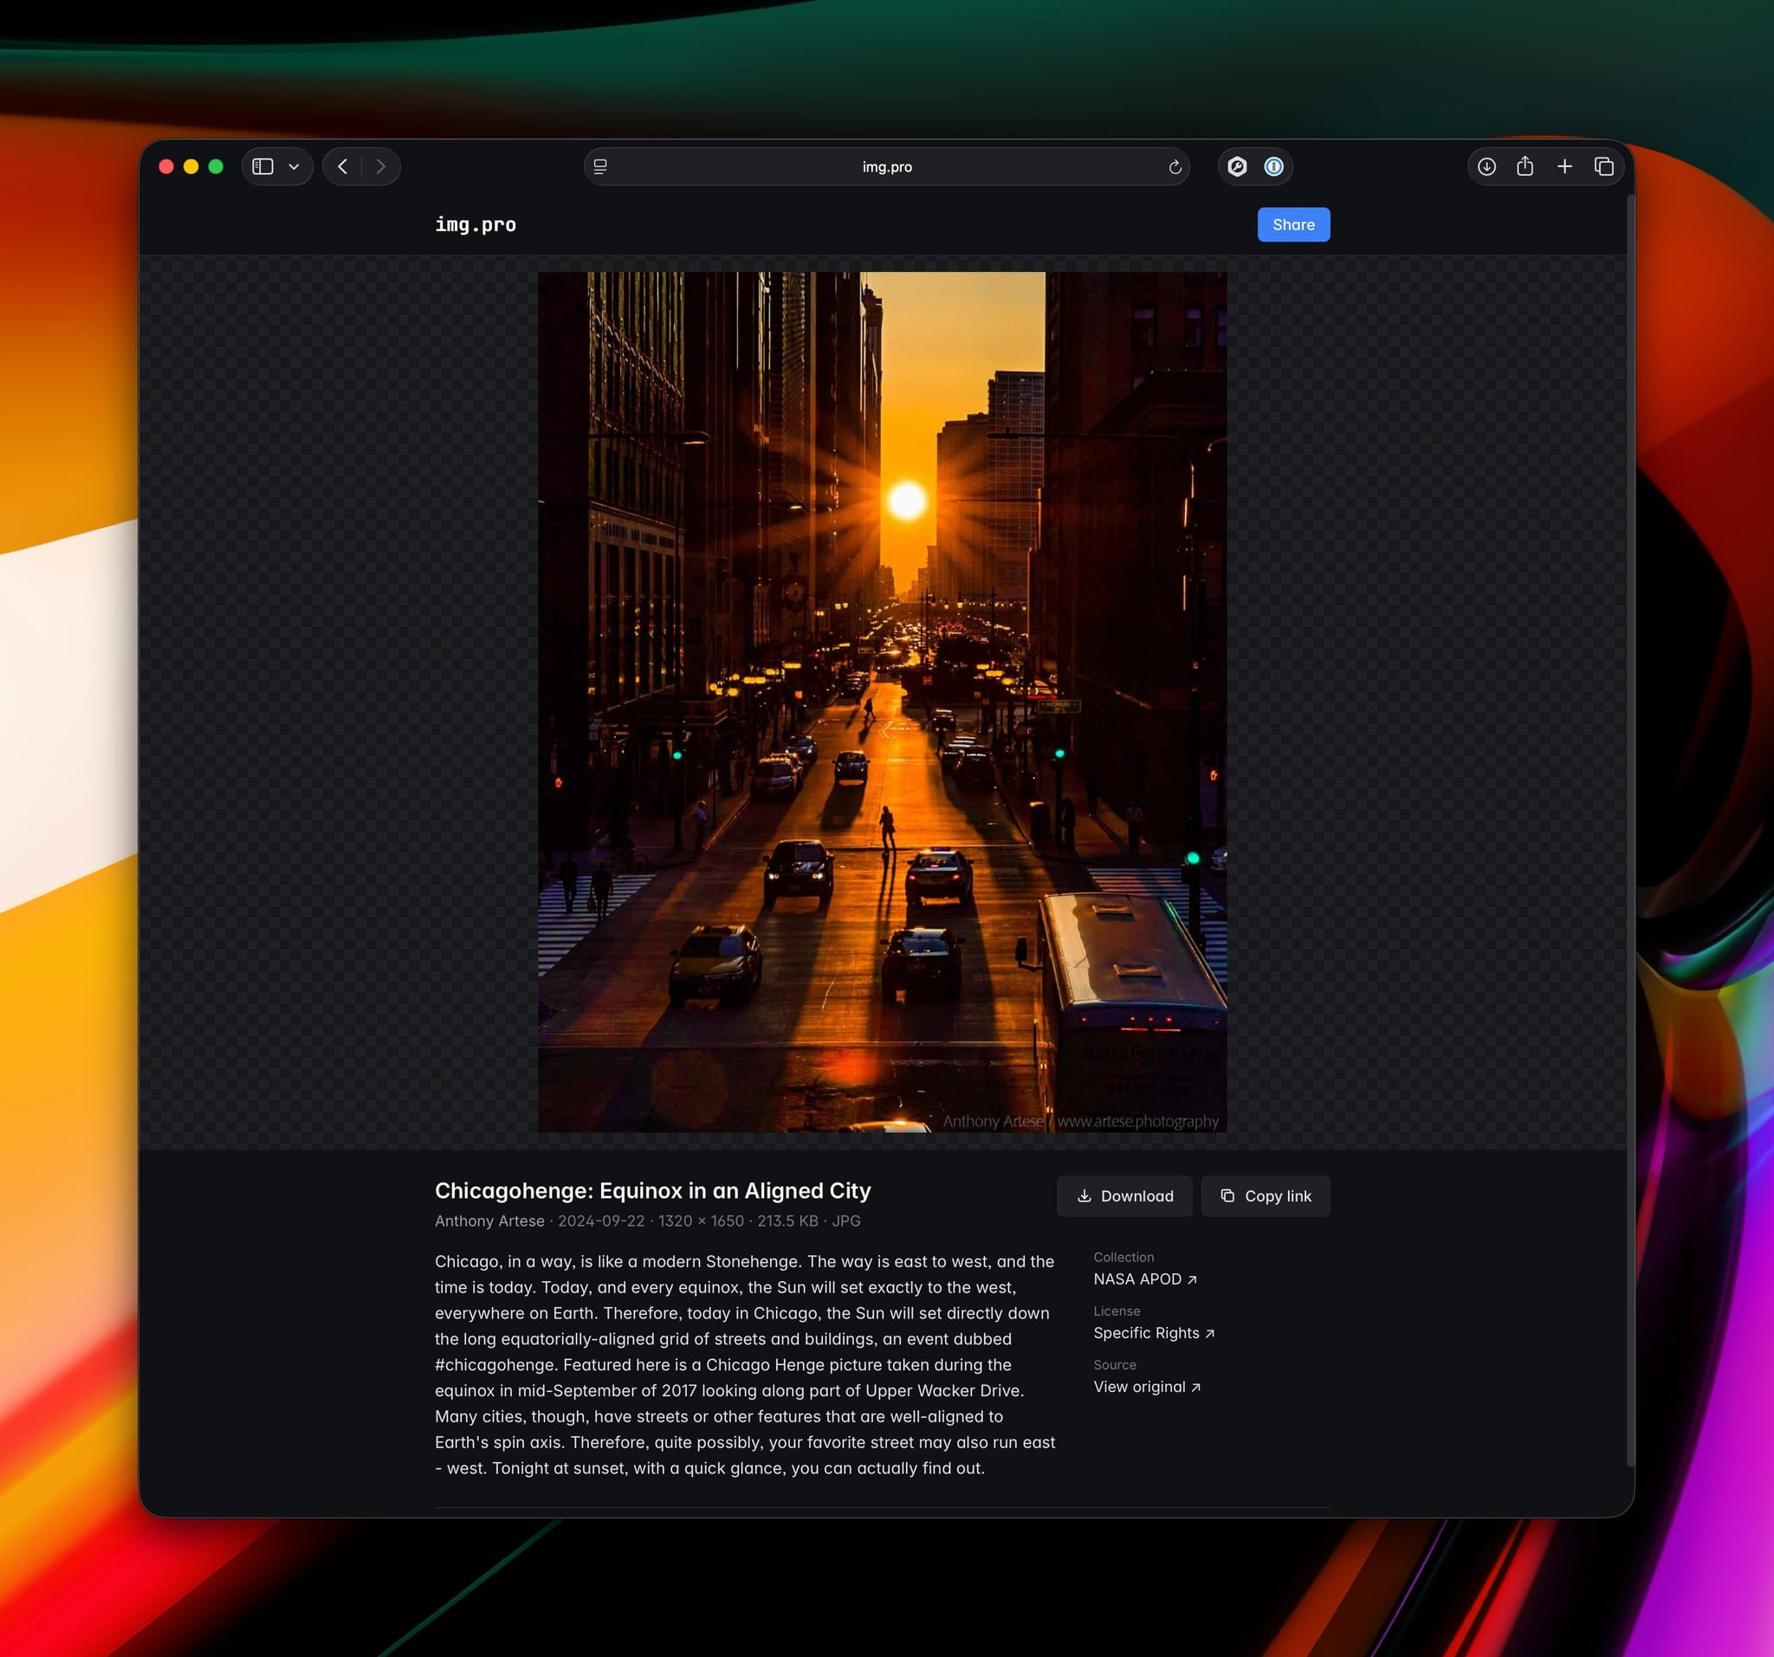Open the View original source link
1774x1657 pixels.
(1147, 1387)
